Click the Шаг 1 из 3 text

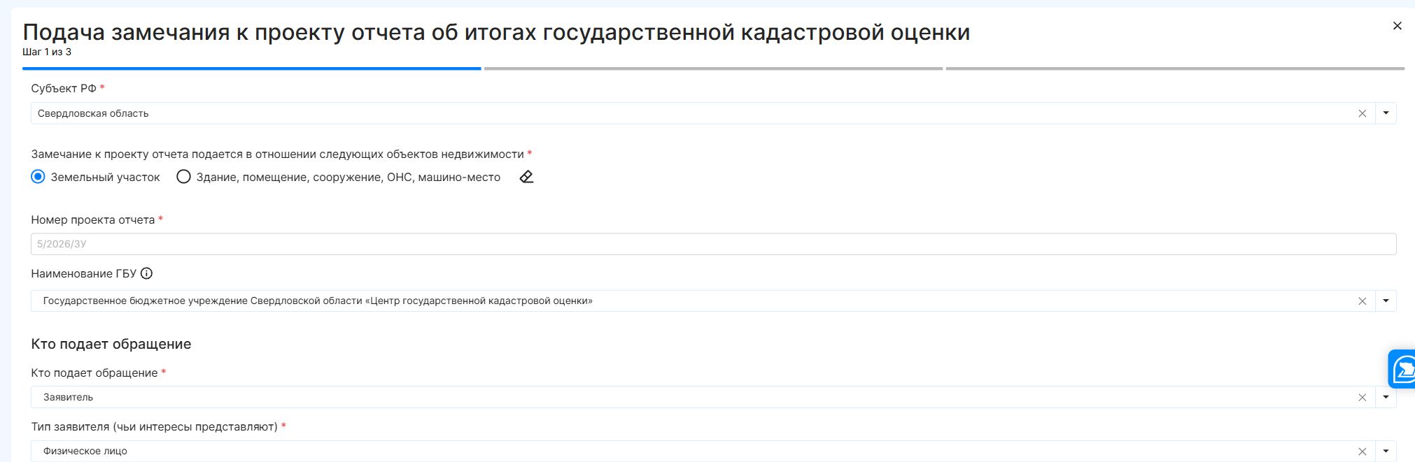pyautogui.click(x=47, y=52)
